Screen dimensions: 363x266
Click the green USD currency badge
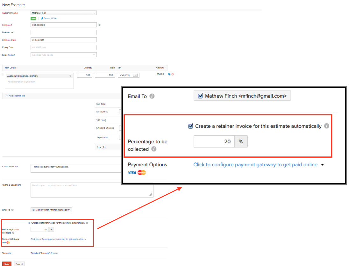(33, 18)
